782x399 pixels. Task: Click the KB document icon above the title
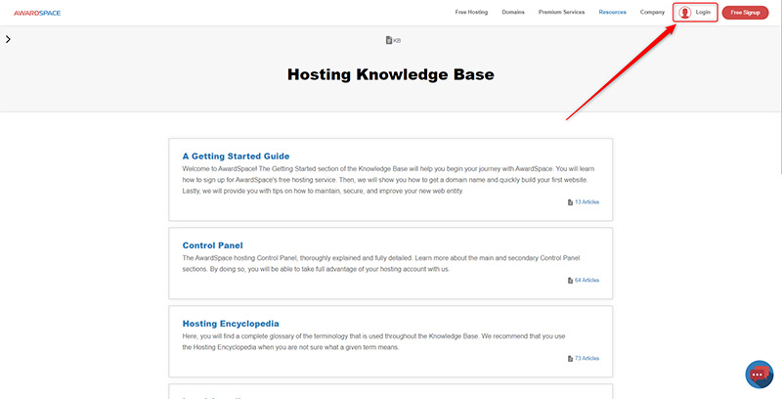(x=389, y=40)
